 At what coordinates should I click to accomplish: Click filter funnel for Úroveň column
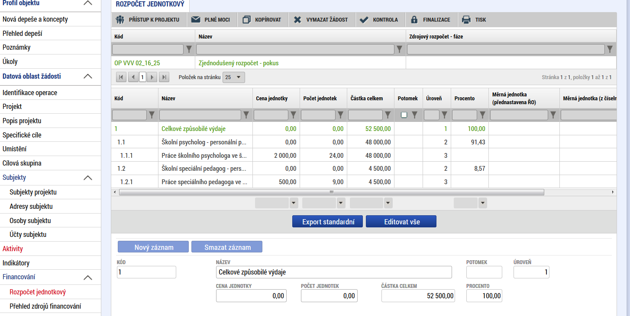pyautogui.click(x=445, y=115)
